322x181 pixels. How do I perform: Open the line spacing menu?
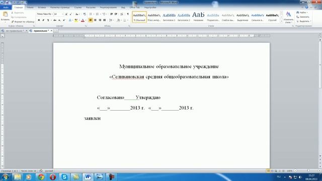click(111, 20)
